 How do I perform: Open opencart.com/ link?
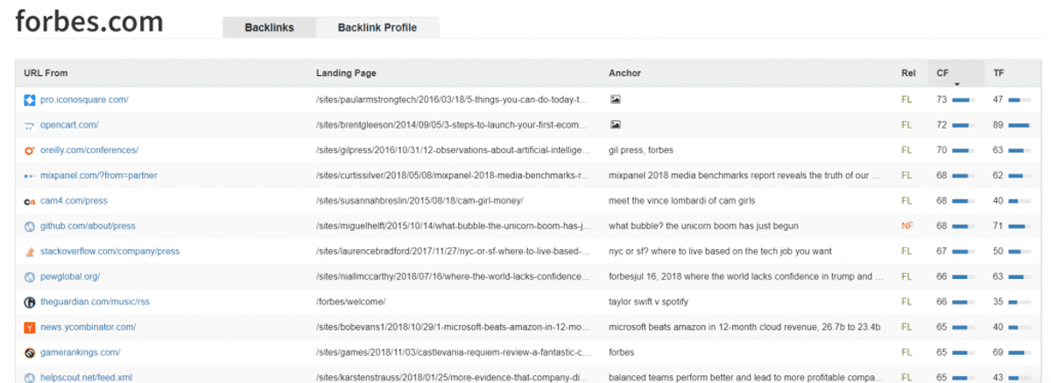pyautogui.click(x=69, y=125)
